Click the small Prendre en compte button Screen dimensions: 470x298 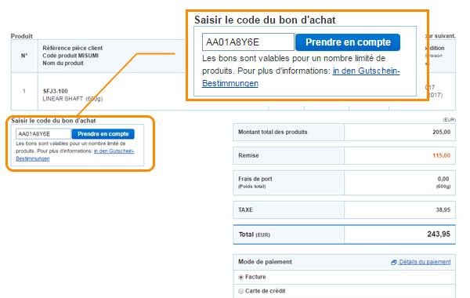point(103,134)
